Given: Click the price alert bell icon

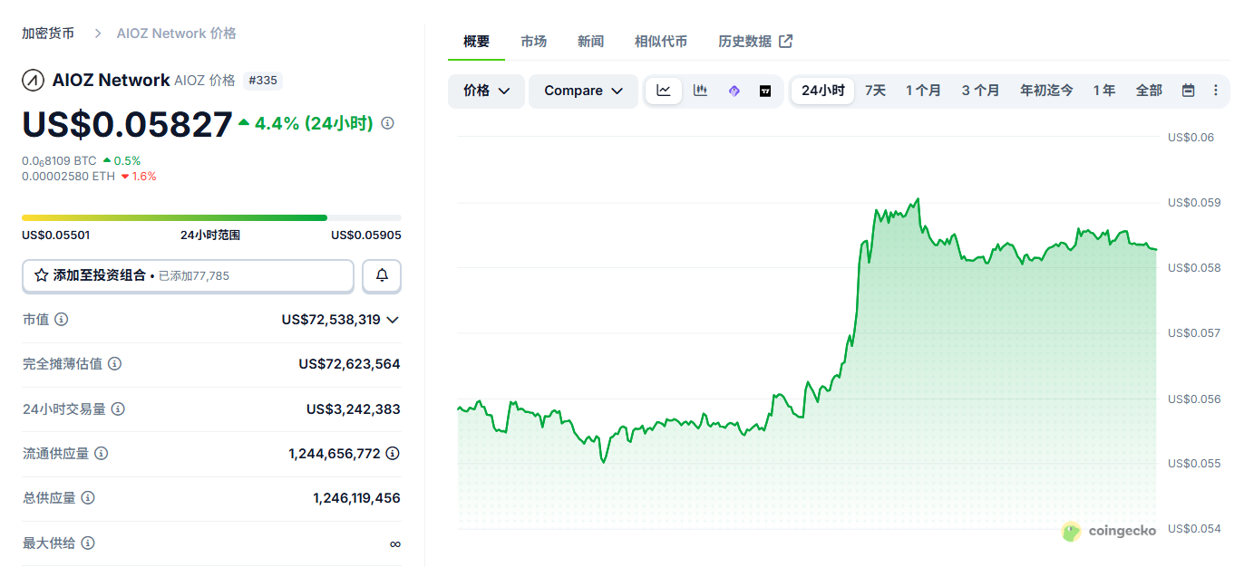Looking at the screenshot, I should point(382,275).
